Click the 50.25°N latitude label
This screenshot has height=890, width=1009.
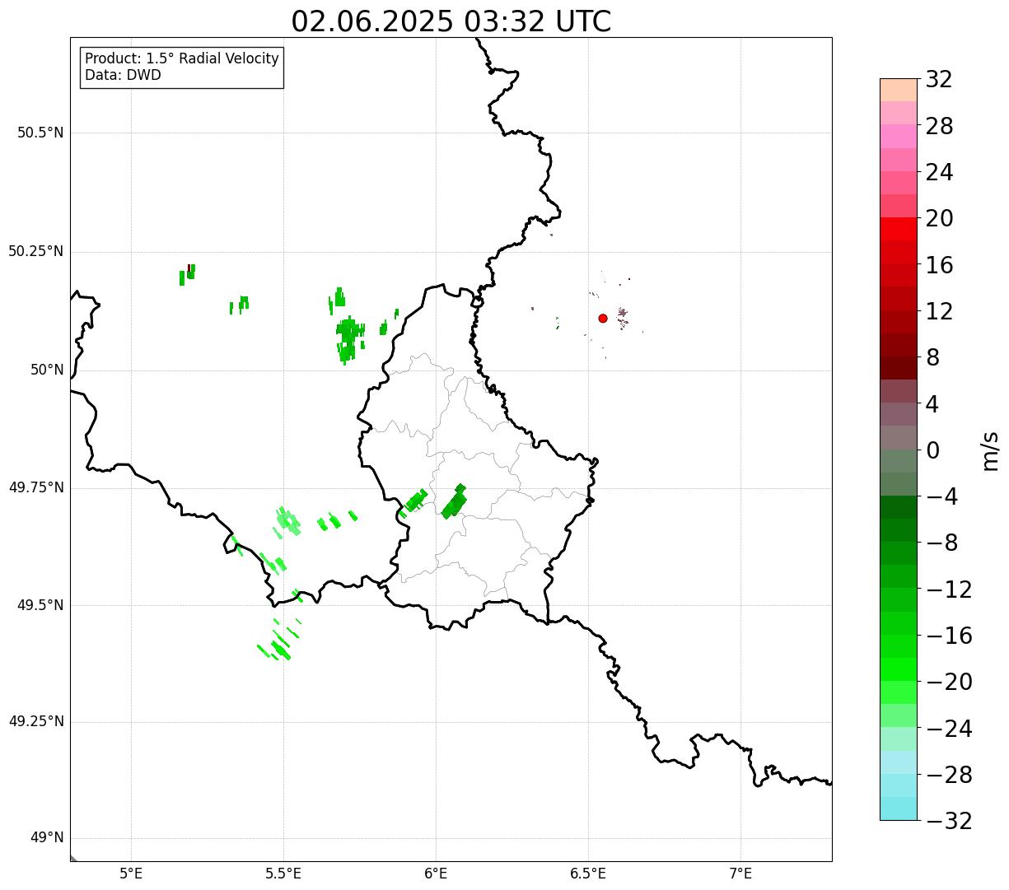point(36,251)
